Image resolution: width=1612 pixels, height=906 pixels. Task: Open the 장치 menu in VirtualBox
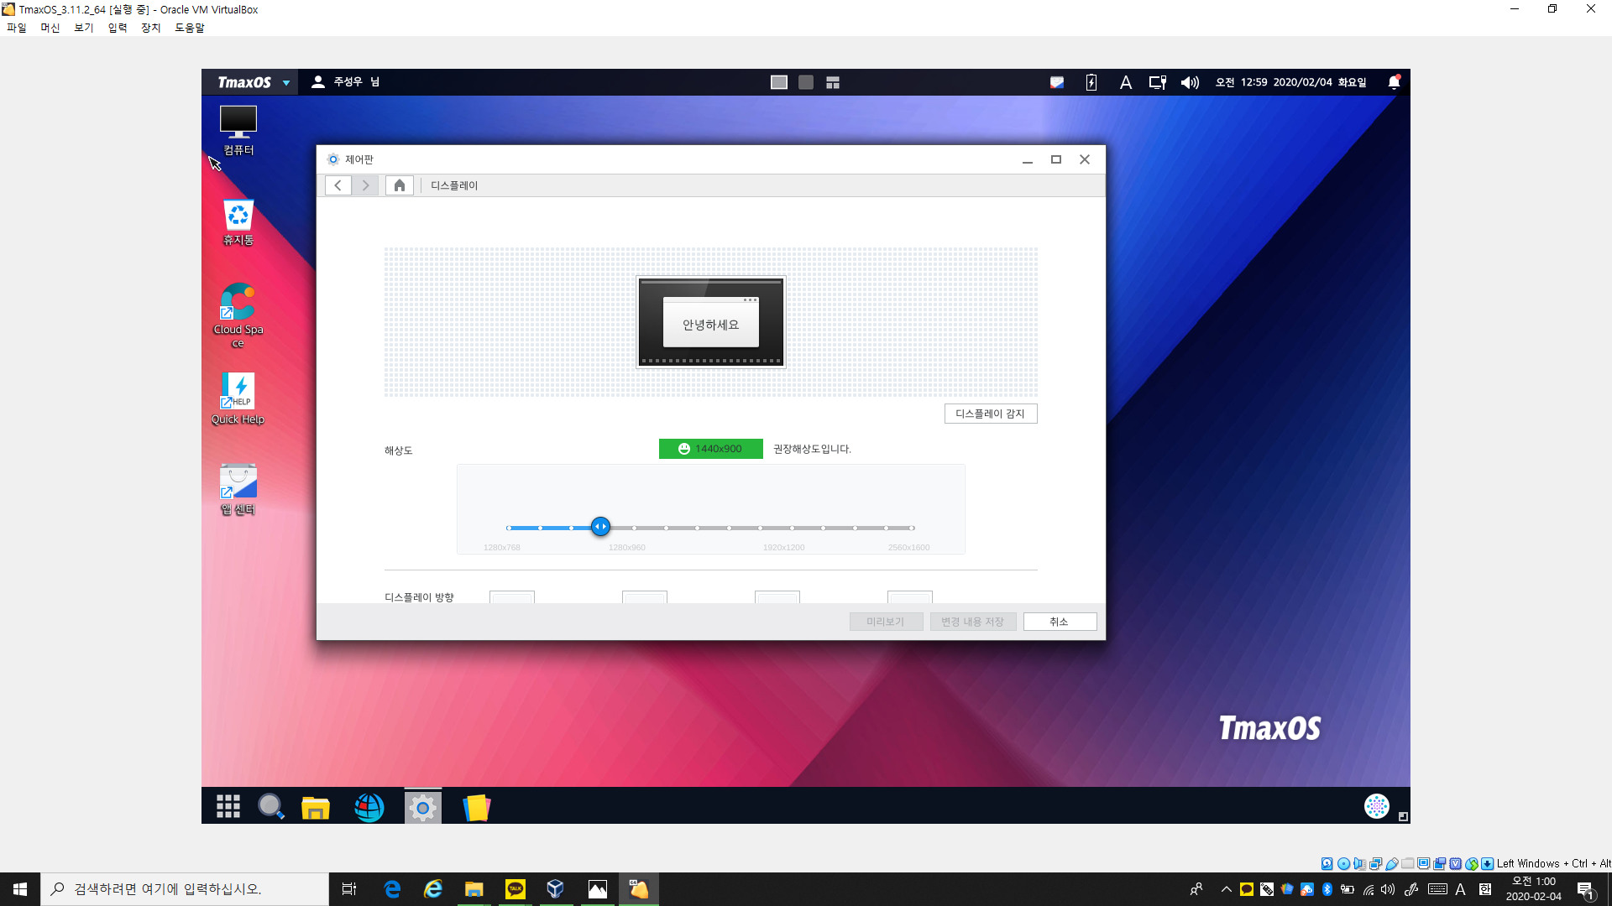(150, 28)
